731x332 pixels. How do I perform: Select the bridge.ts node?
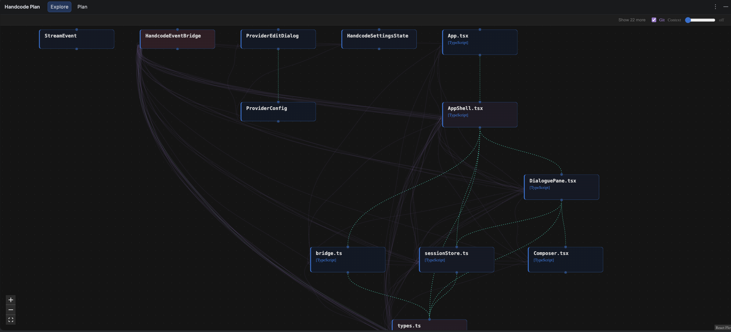(348, 260)
